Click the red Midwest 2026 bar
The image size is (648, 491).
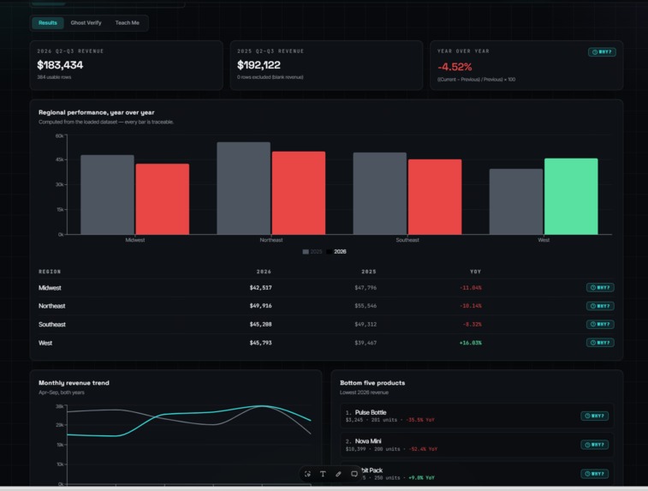[163, 199]
